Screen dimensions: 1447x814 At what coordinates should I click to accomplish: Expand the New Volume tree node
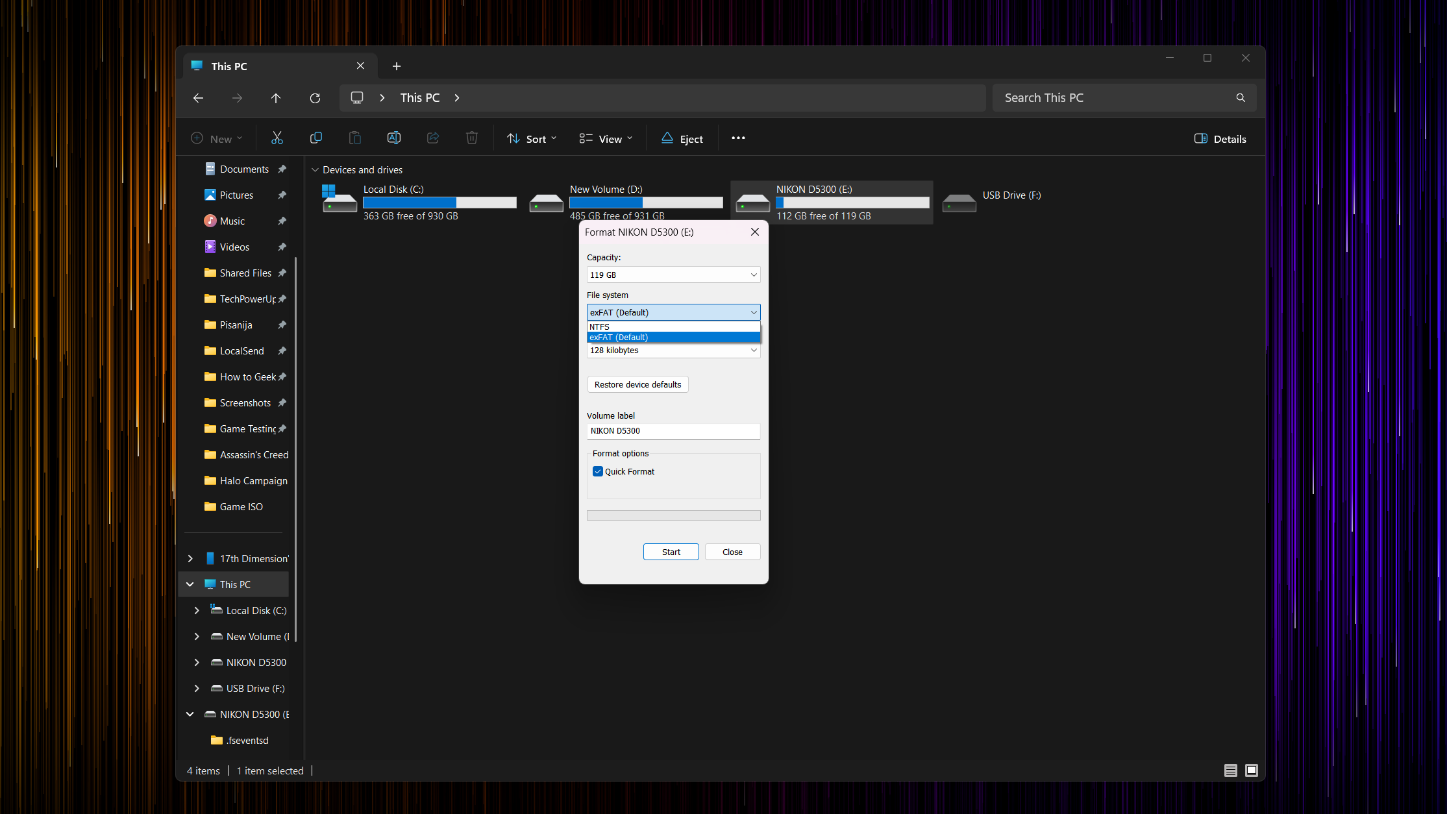(x=197, y=637)
